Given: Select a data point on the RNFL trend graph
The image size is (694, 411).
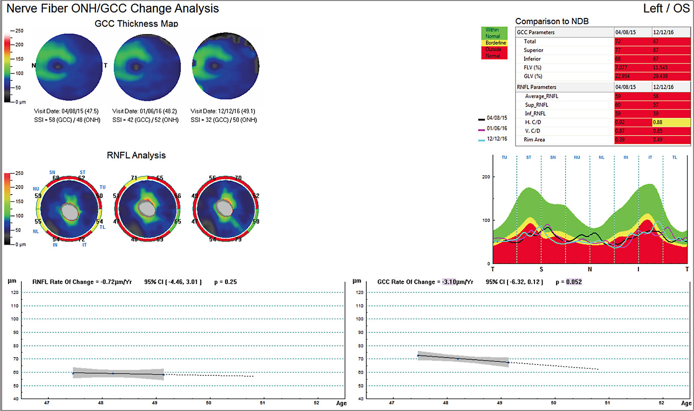Looking at the screenshot, I should click(x=73, y=373).
